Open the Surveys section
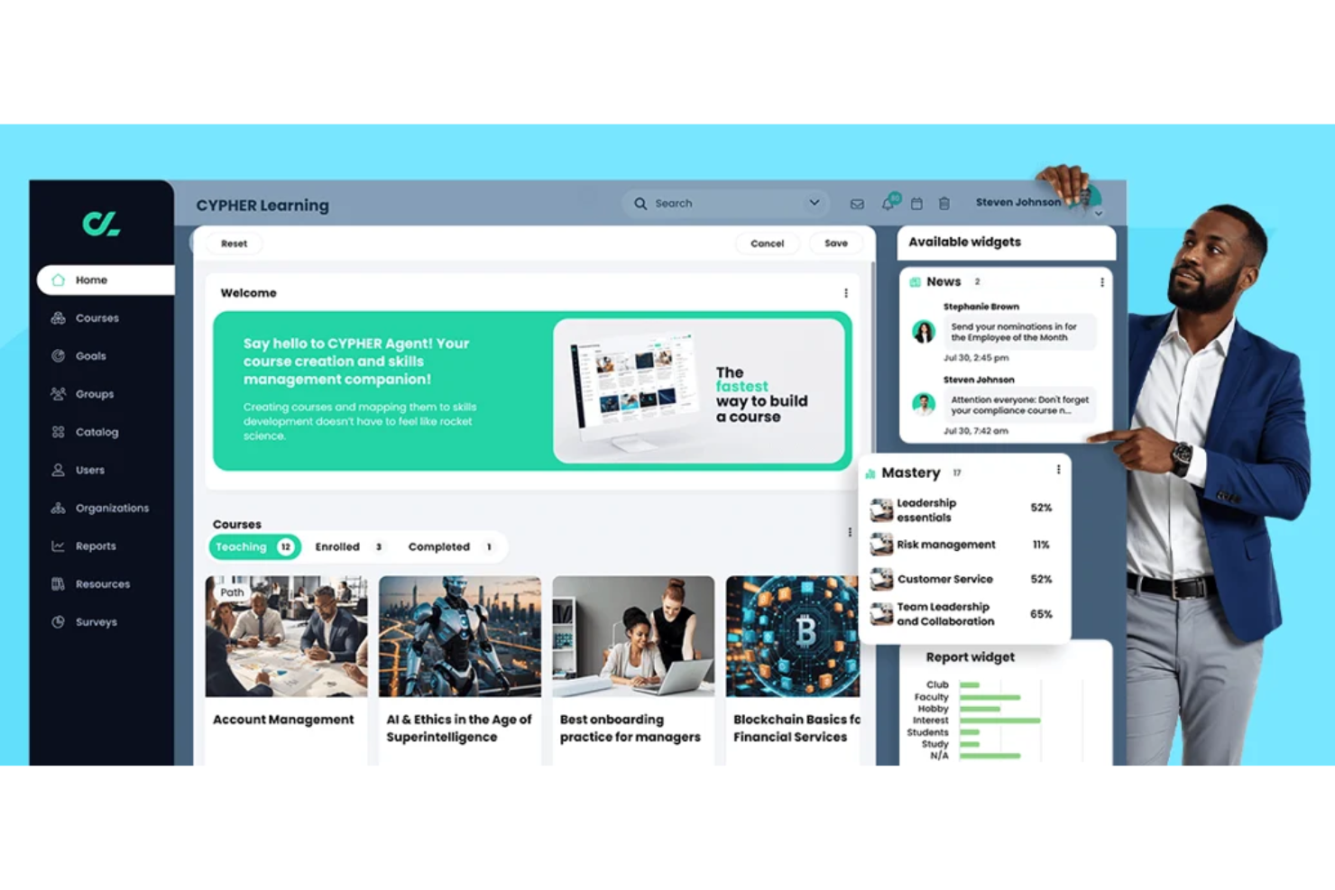1335x890 pixels. [x=96, y=621]
